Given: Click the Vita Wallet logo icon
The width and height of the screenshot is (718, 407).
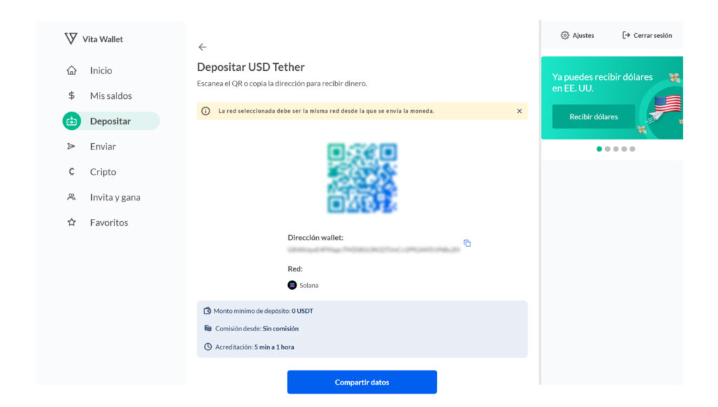Looking at the screenshot, I should 71,39.
